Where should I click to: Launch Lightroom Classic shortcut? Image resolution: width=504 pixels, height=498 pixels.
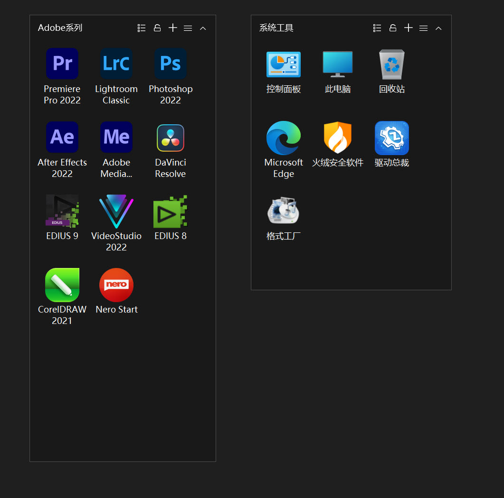click(116, 64)
